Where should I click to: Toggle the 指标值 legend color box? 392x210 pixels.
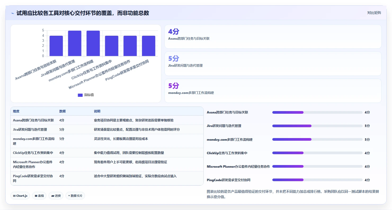click(80, 95)
